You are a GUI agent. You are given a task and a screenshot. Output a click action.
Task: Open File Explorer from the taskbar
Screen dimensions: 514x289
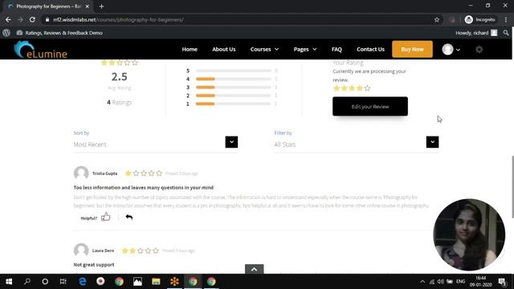(156, 282)
